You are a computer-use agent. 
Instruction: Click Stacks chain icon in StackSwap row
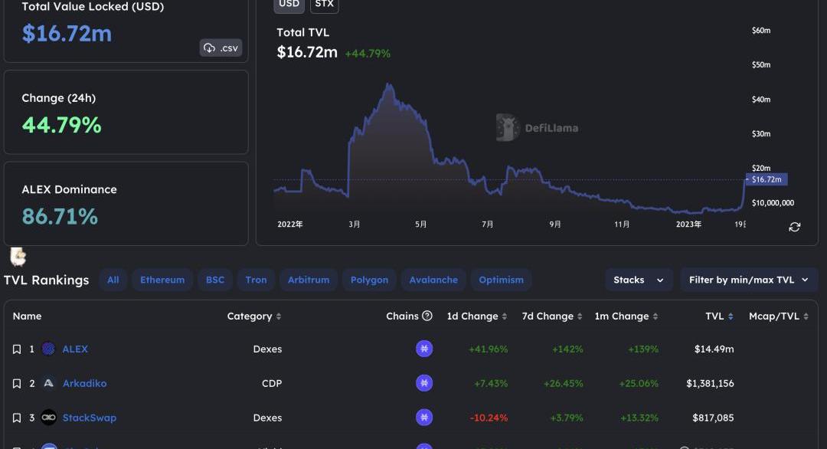(x=424, y=418)
